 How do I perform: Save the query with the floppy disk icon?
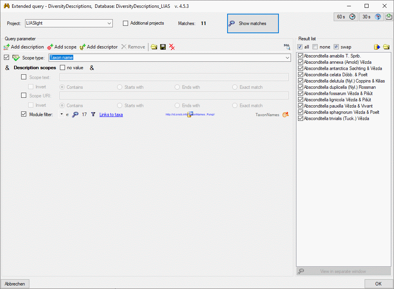163,47
